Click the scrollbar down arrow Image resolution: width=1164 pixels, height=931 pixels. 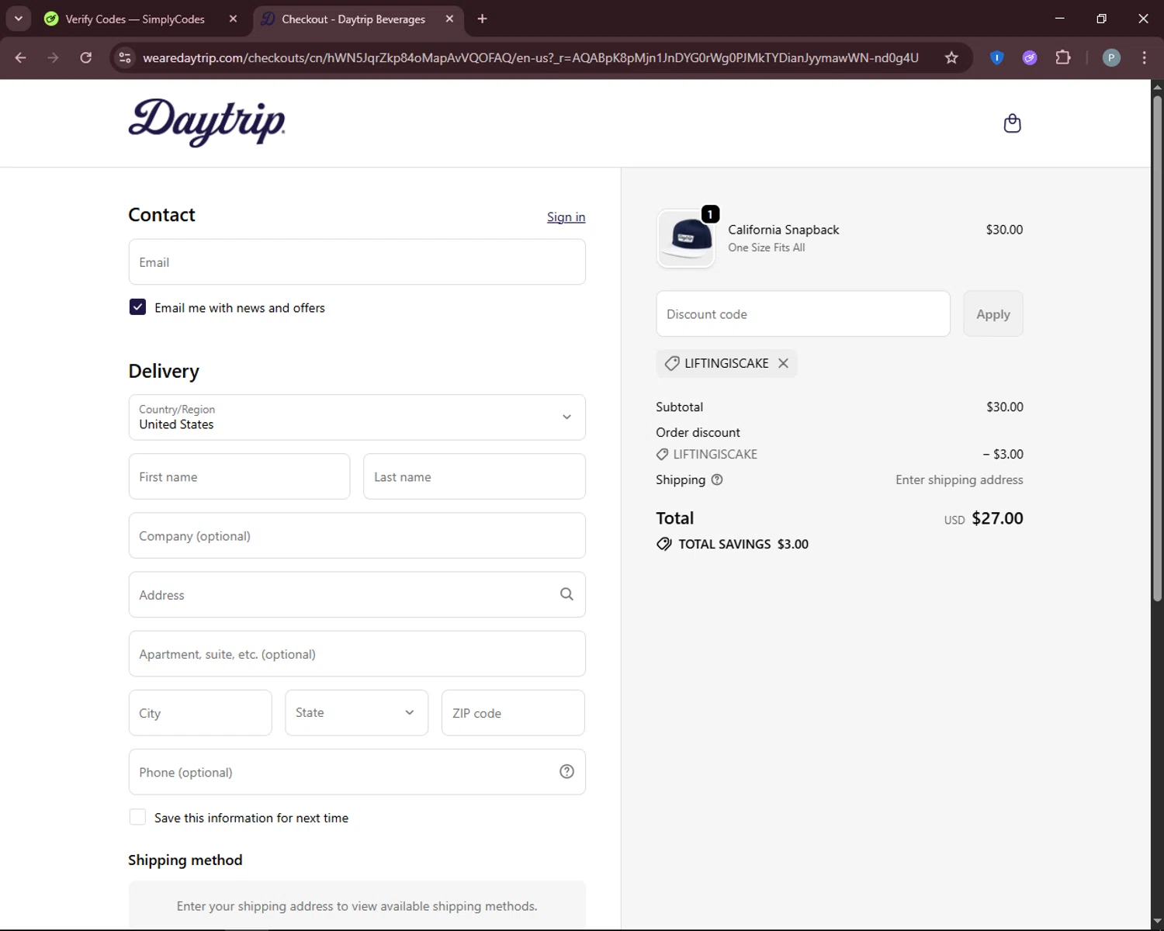point(1157,922)
